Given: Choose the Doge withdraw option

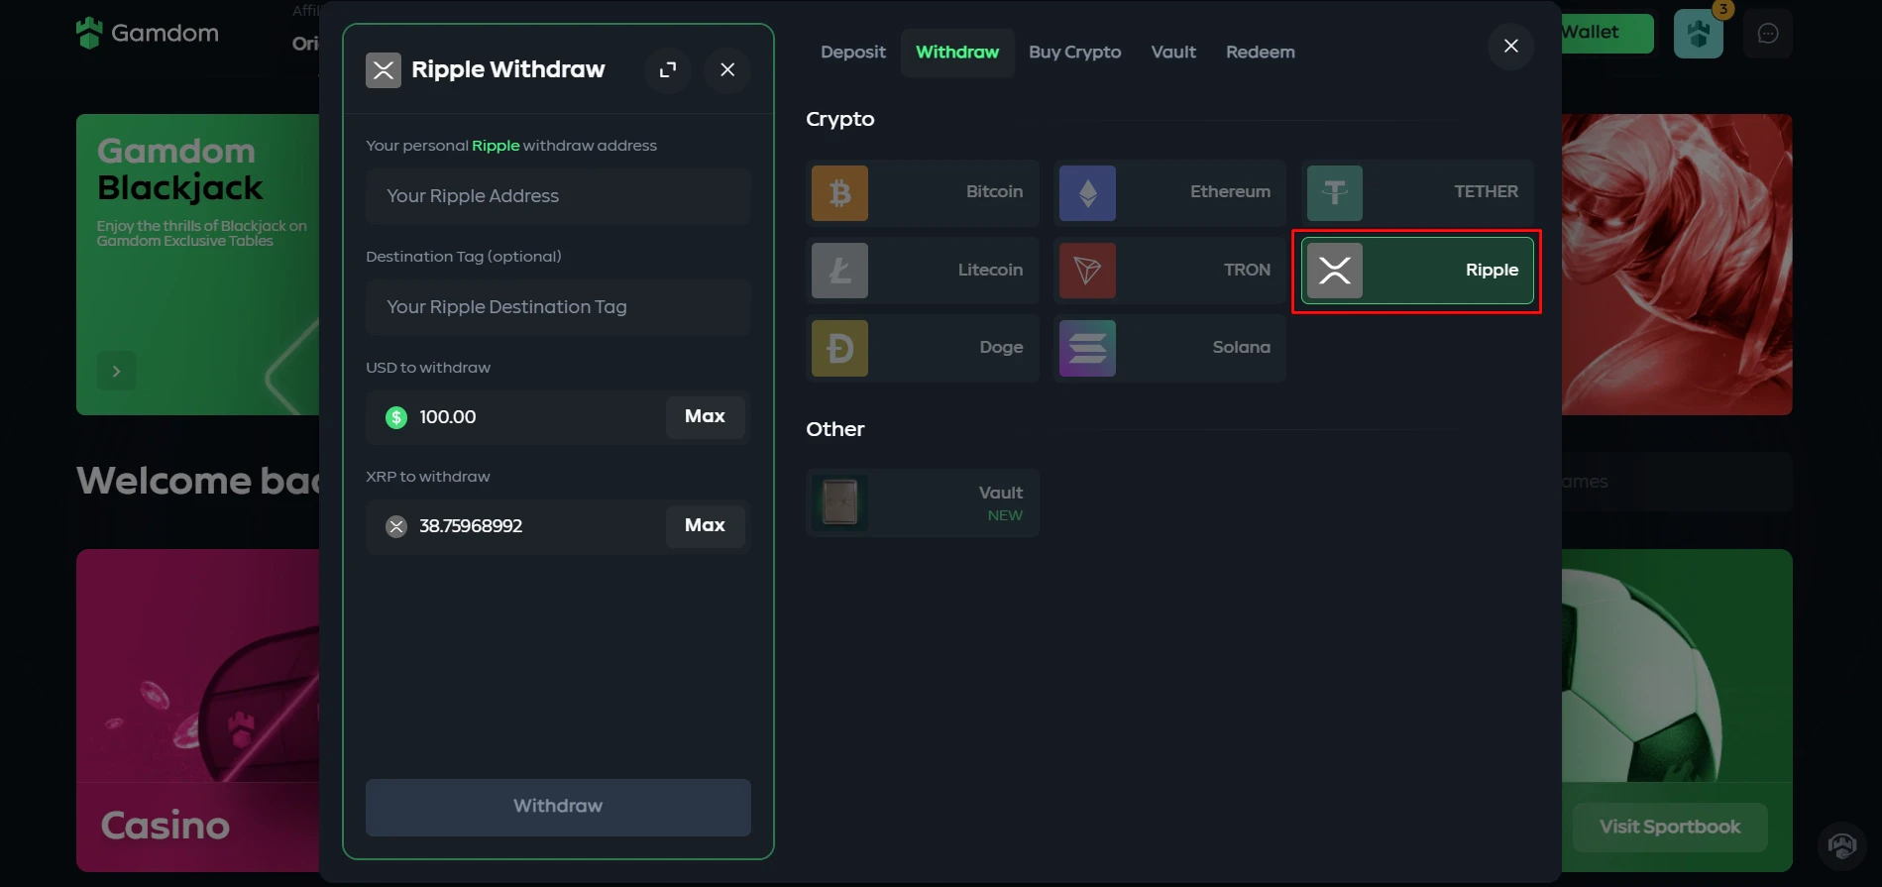Looking at the screenshot, I should [923, 348].
